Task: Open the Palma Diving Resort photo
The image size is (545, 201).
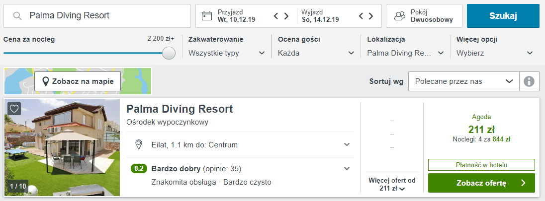Action: (x=62, y=147)
